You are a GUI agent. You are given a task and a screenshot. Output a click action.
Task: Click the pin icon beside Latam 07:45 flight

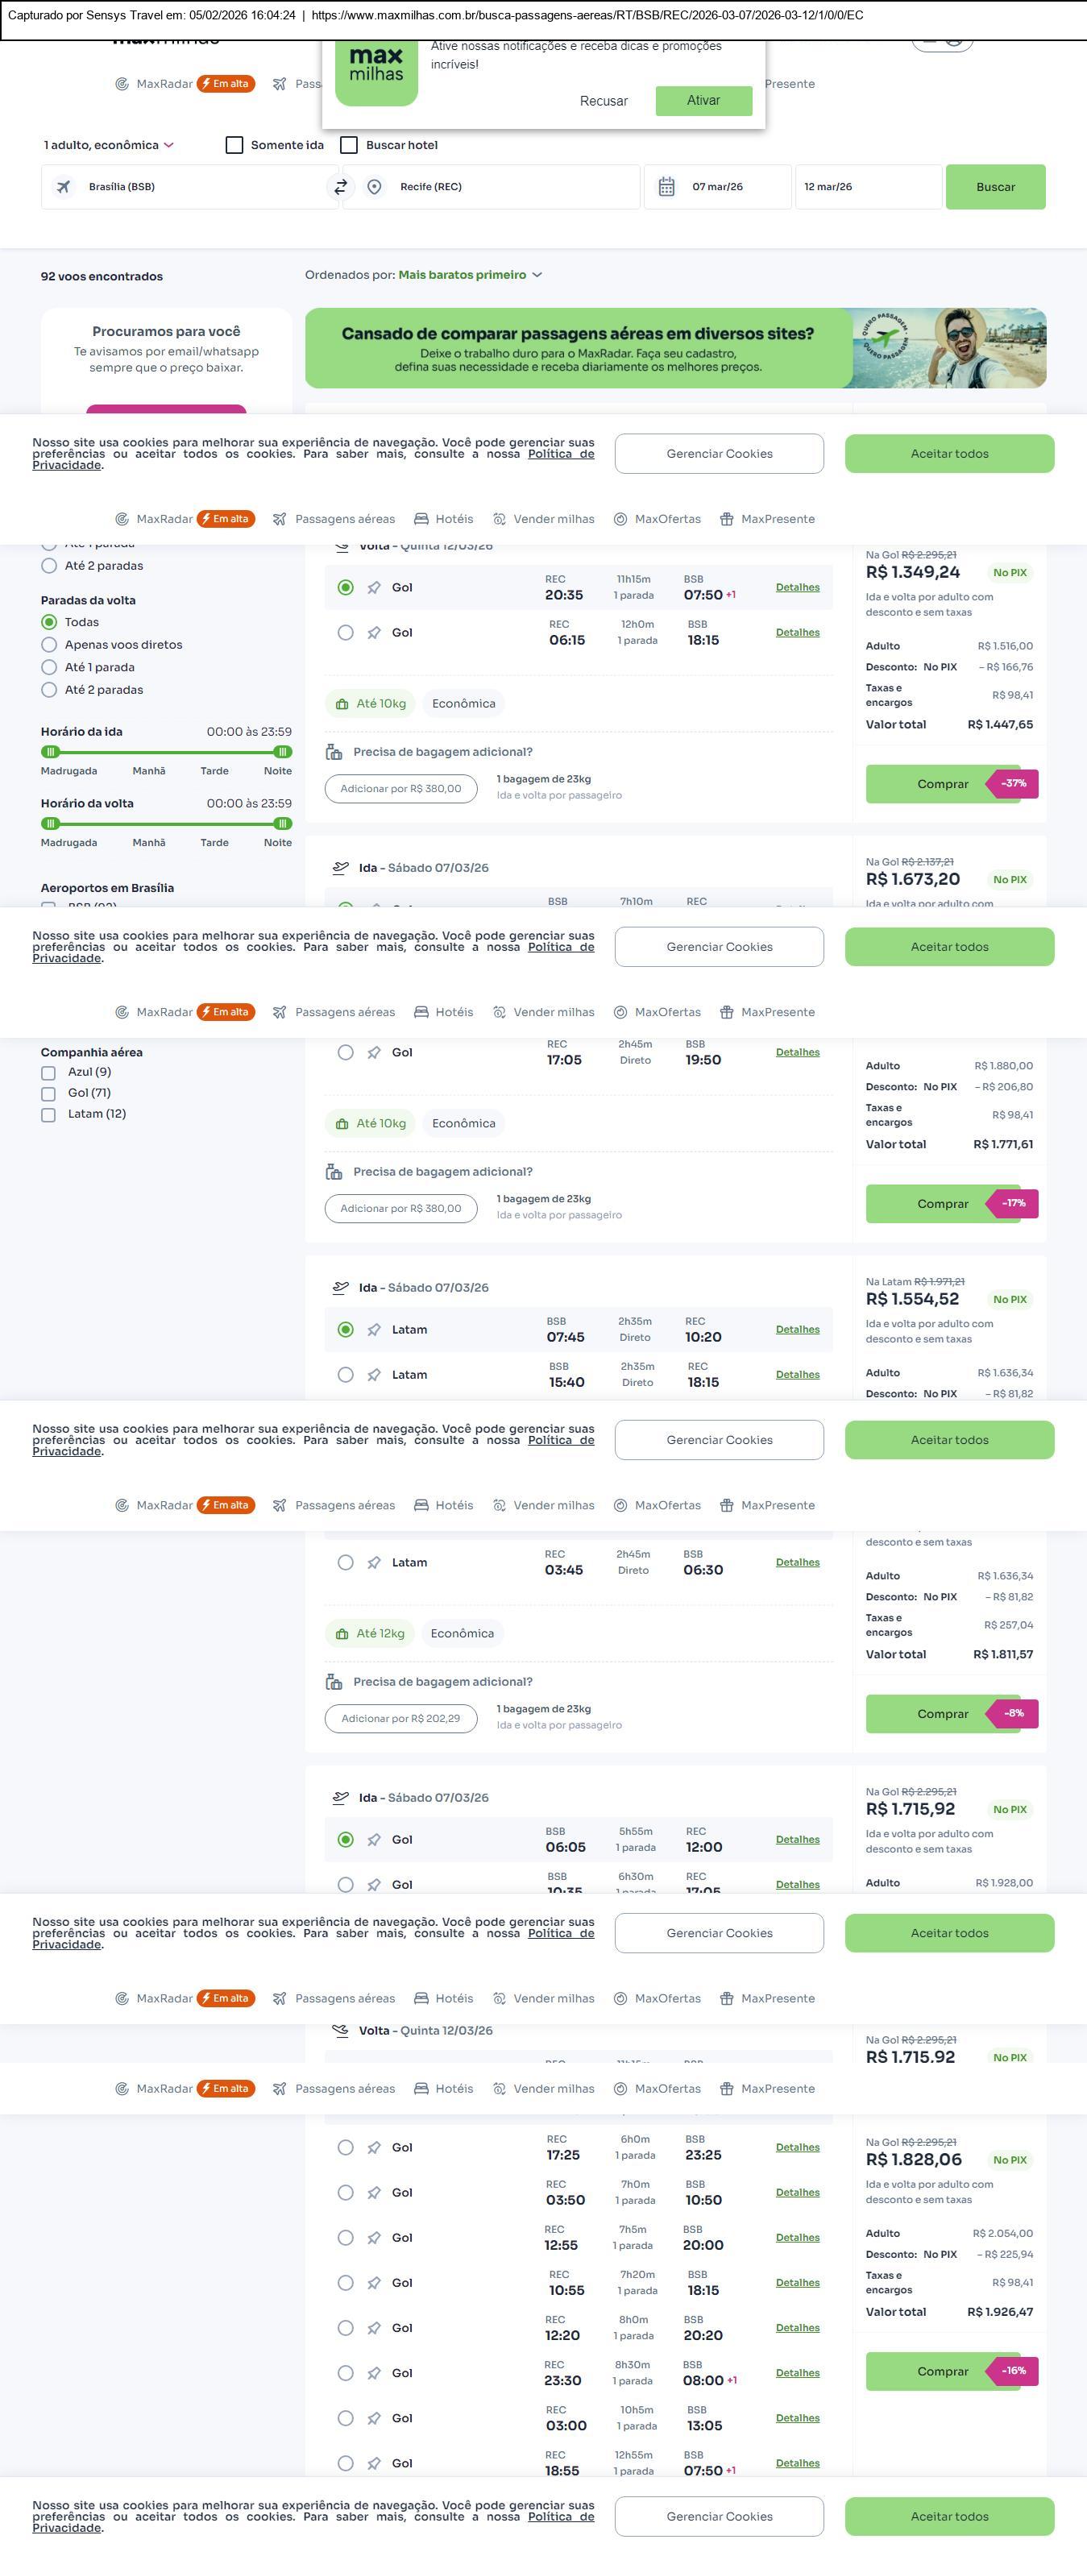(x=374, y=1330)
